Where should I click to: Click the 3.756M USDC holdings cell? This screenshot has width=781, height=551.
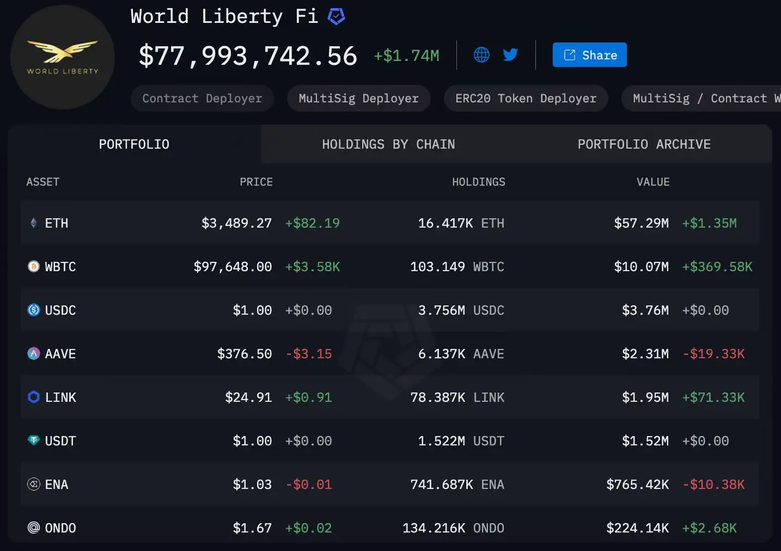461,310
